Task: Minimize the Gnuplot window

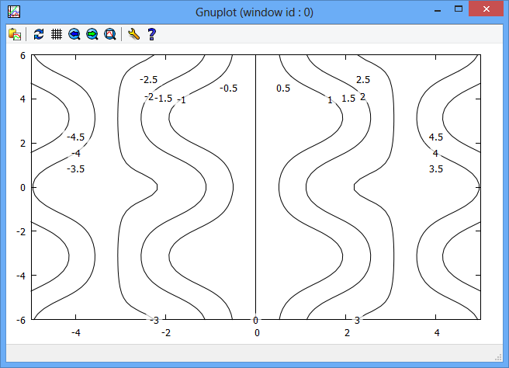Action: (438, 10)
